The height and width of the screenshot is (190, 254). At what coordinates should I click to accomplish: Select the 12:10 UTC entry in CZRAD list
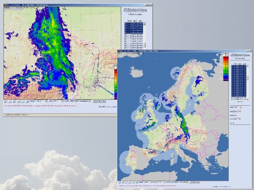click(134, 28)
